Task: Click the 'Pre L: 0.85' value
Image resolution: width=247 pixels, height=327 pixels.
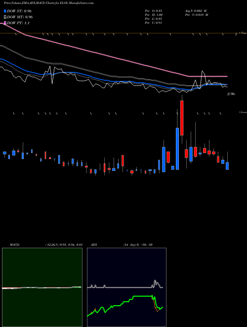Action: (154, 19)
